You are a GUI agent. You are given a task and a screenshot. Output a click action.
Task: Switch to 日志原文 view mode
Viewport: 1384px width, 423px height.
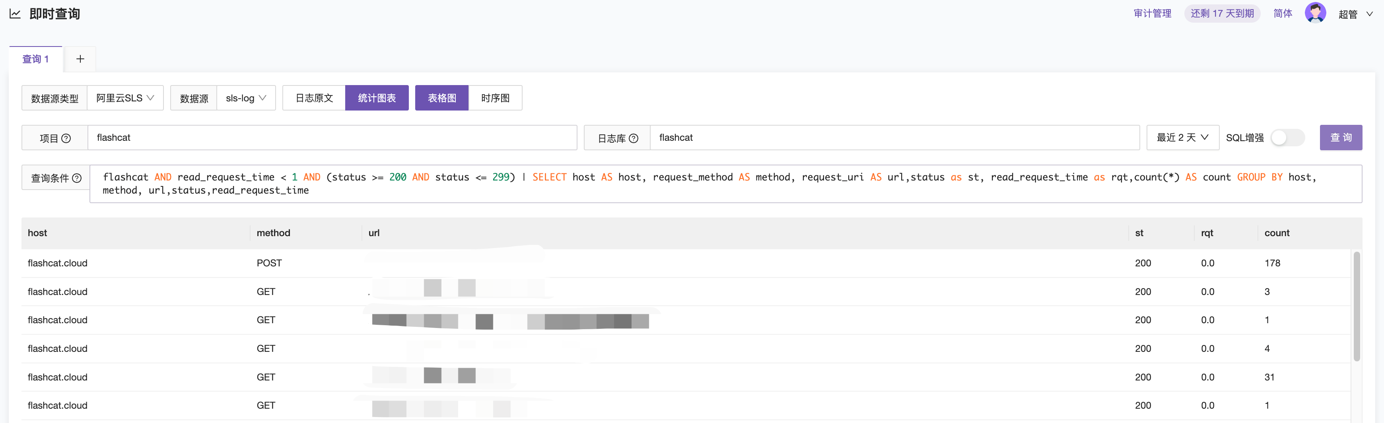pos(314,98)
